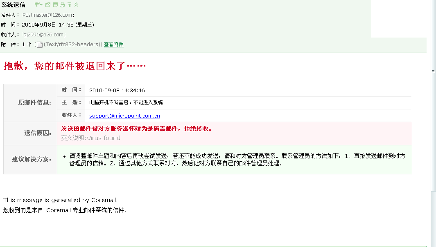Viewport: 436px width, 247px height.
Task: Open the email in a new window
Action: pyautogui.click(x=48, y=5)
